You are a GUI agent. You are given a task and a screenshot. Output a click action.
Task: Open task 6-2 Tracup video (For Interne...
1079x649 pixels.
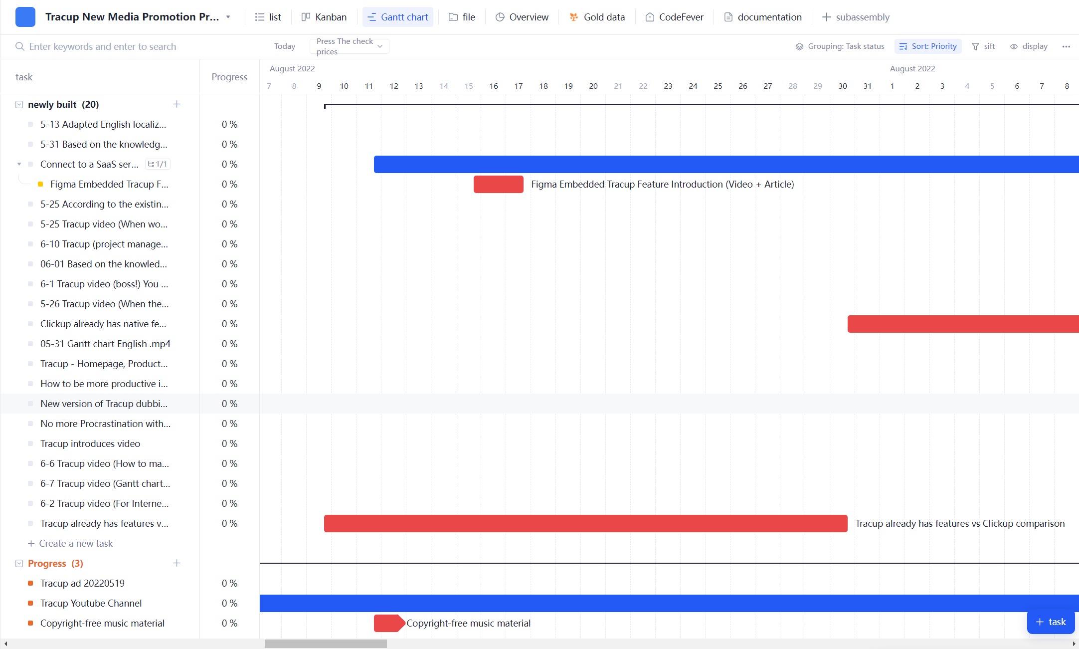pos(105,503)
